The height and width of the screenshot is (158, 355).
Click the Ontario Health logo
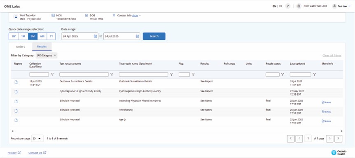(x=339, y=153)
